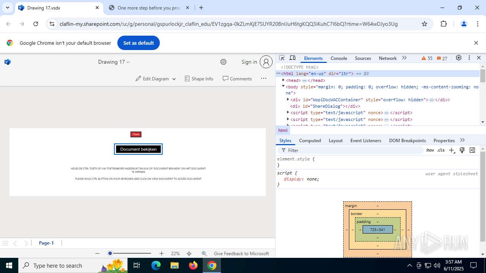
Task: Switch to the Console tab
Action: click(339, 58)
